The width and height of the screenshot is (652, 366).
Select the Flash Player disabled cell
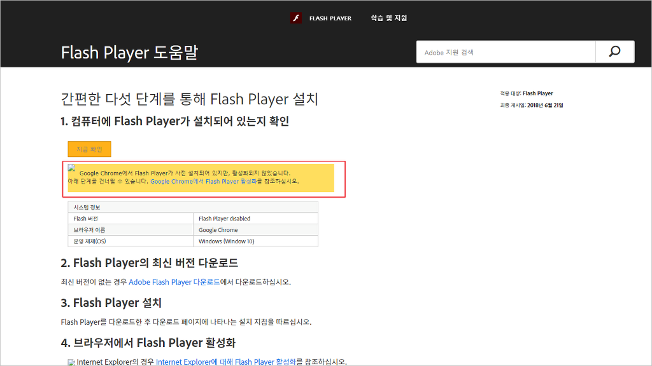(x=256, y=219)
